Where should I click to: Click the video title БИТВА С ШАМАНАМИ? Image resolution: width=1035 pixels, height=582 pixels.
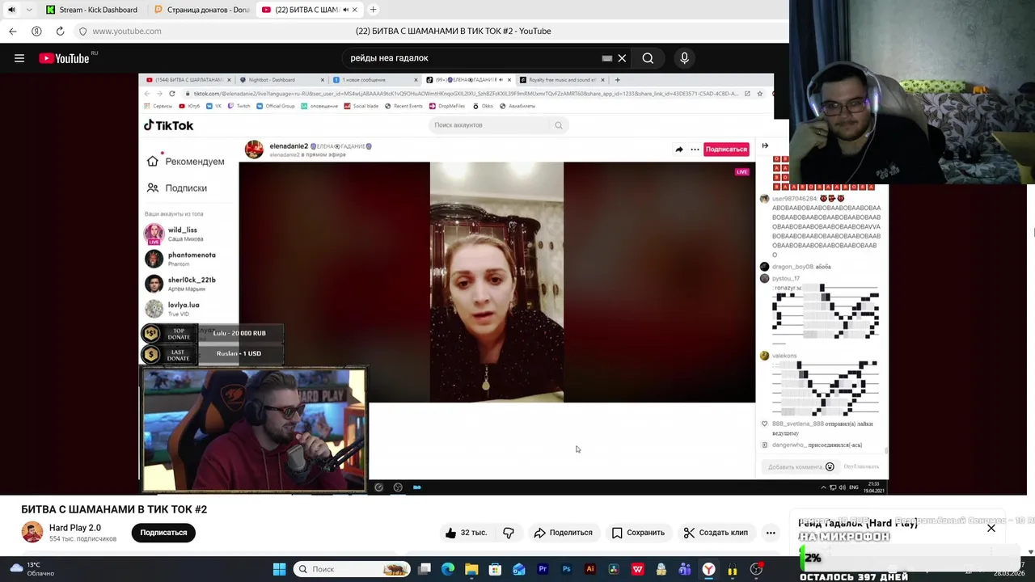[114, 509]
